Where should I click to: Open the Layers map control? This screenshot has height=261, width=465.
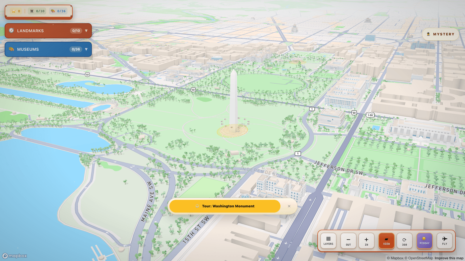click(328, 241)
